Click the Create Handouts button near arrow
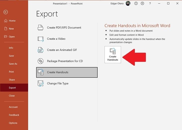Image resolution: width=182 pixels, height=130 pixels. [x=113, y=55]
